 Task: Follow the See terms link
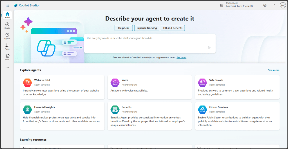(181, 58)
